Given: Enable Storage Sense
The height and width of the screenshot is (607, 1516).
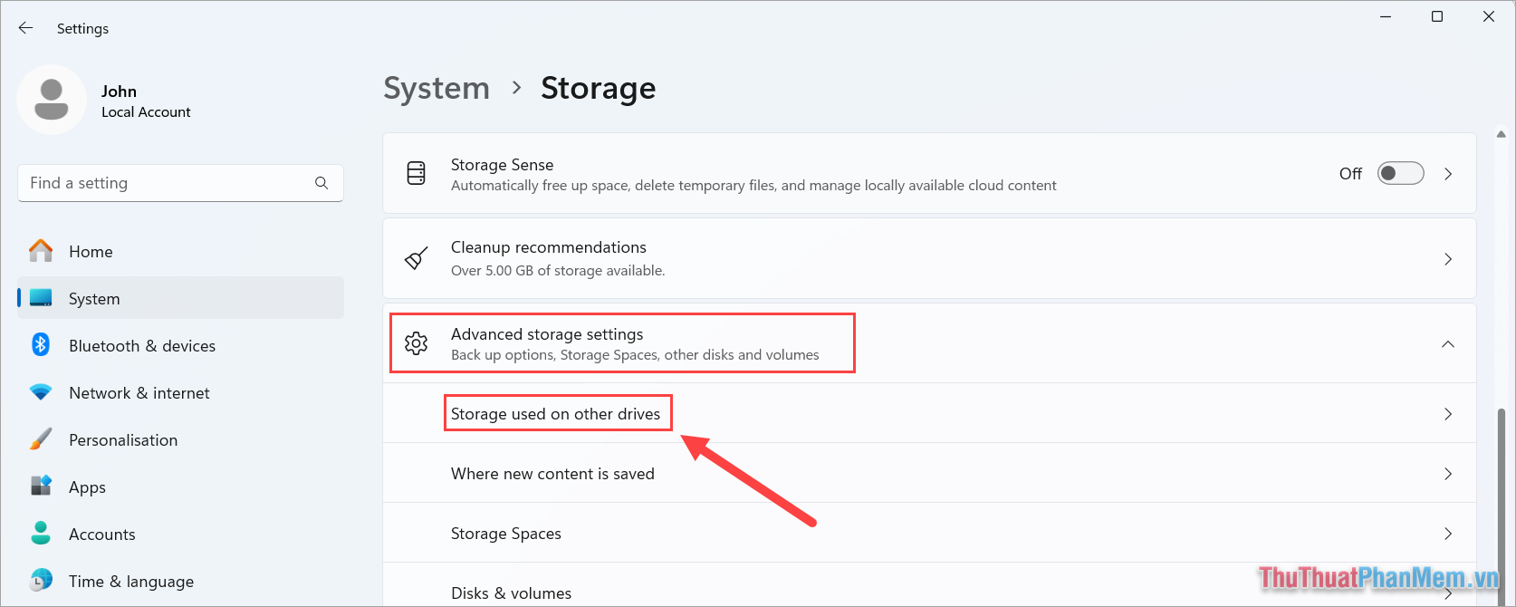Looking at the screenshot, I should click(x=1399, y=173).
